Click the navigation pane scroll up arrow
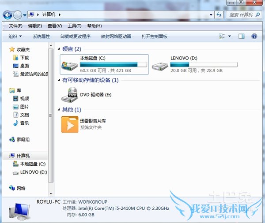Viewport: 265px width, 223px height. tap(51, 45)
